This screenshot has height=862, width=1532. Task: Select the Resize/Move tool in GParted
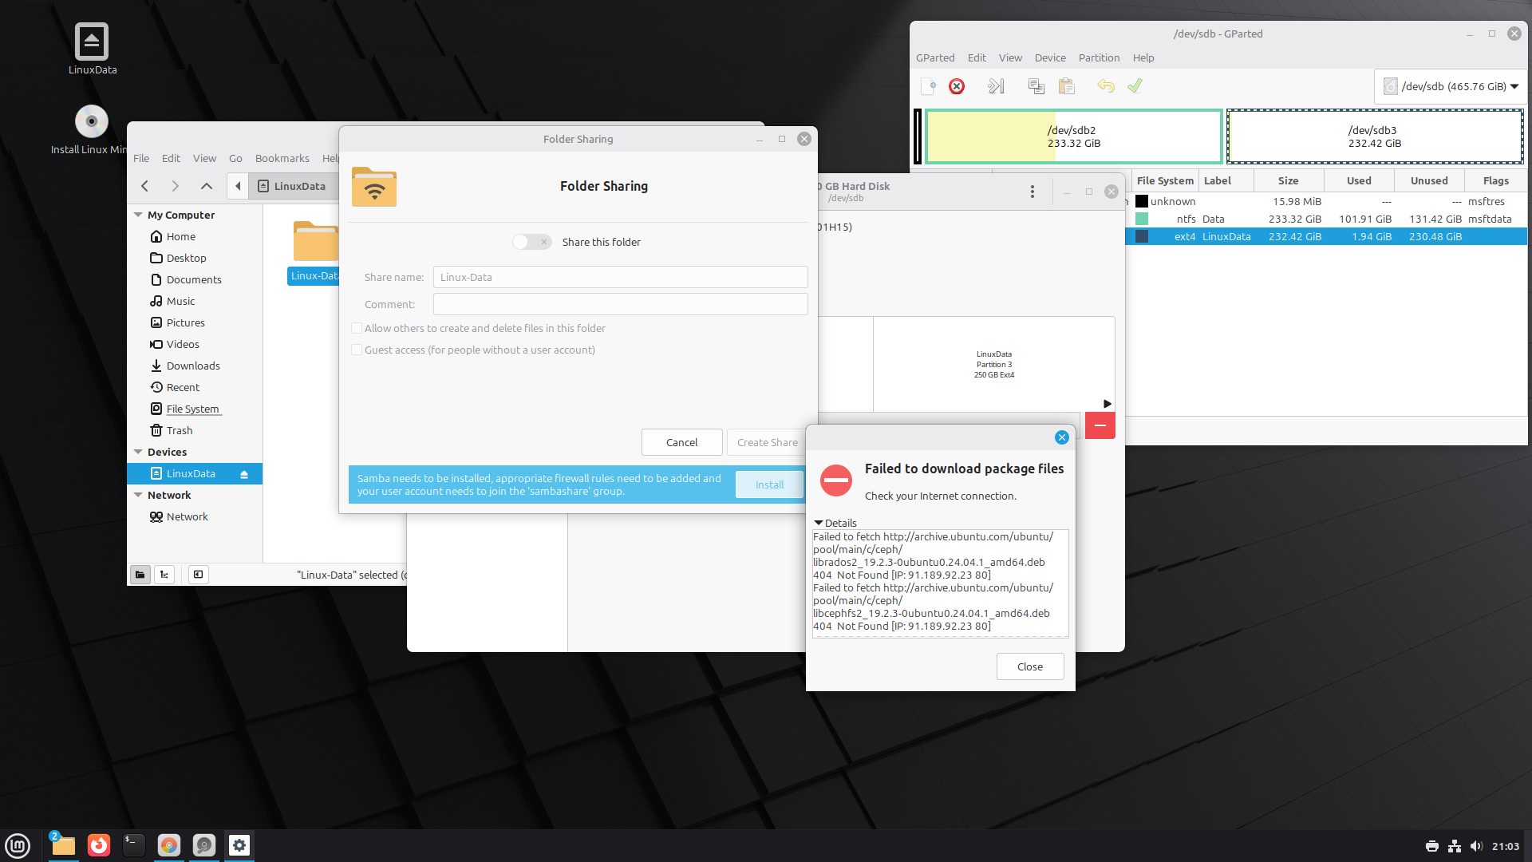[x=995, y=85]
